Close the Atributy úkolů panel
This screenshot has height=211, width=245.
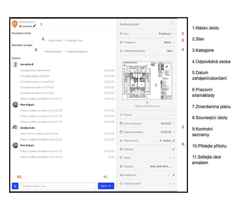tap(173, 24)
